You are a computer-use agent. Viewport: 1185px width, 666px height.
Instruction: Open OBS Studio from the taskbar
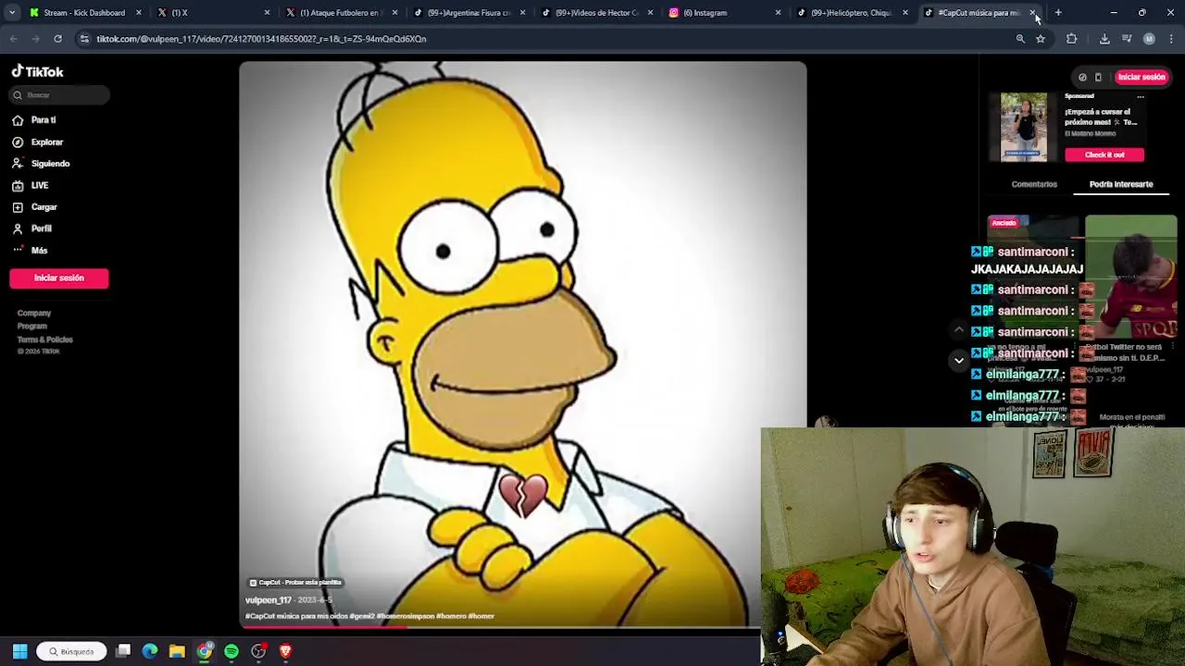tap(258, 651)
